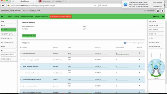Open ОТЧЕТЫ ПО ТМЦ in right sidebar
The height and width of the screenshot is (94, 167).
click(x=156, y=26)
